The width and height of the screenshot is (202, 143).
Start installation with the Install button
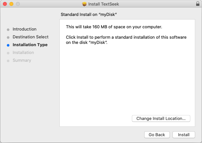[x=183, y=135]
